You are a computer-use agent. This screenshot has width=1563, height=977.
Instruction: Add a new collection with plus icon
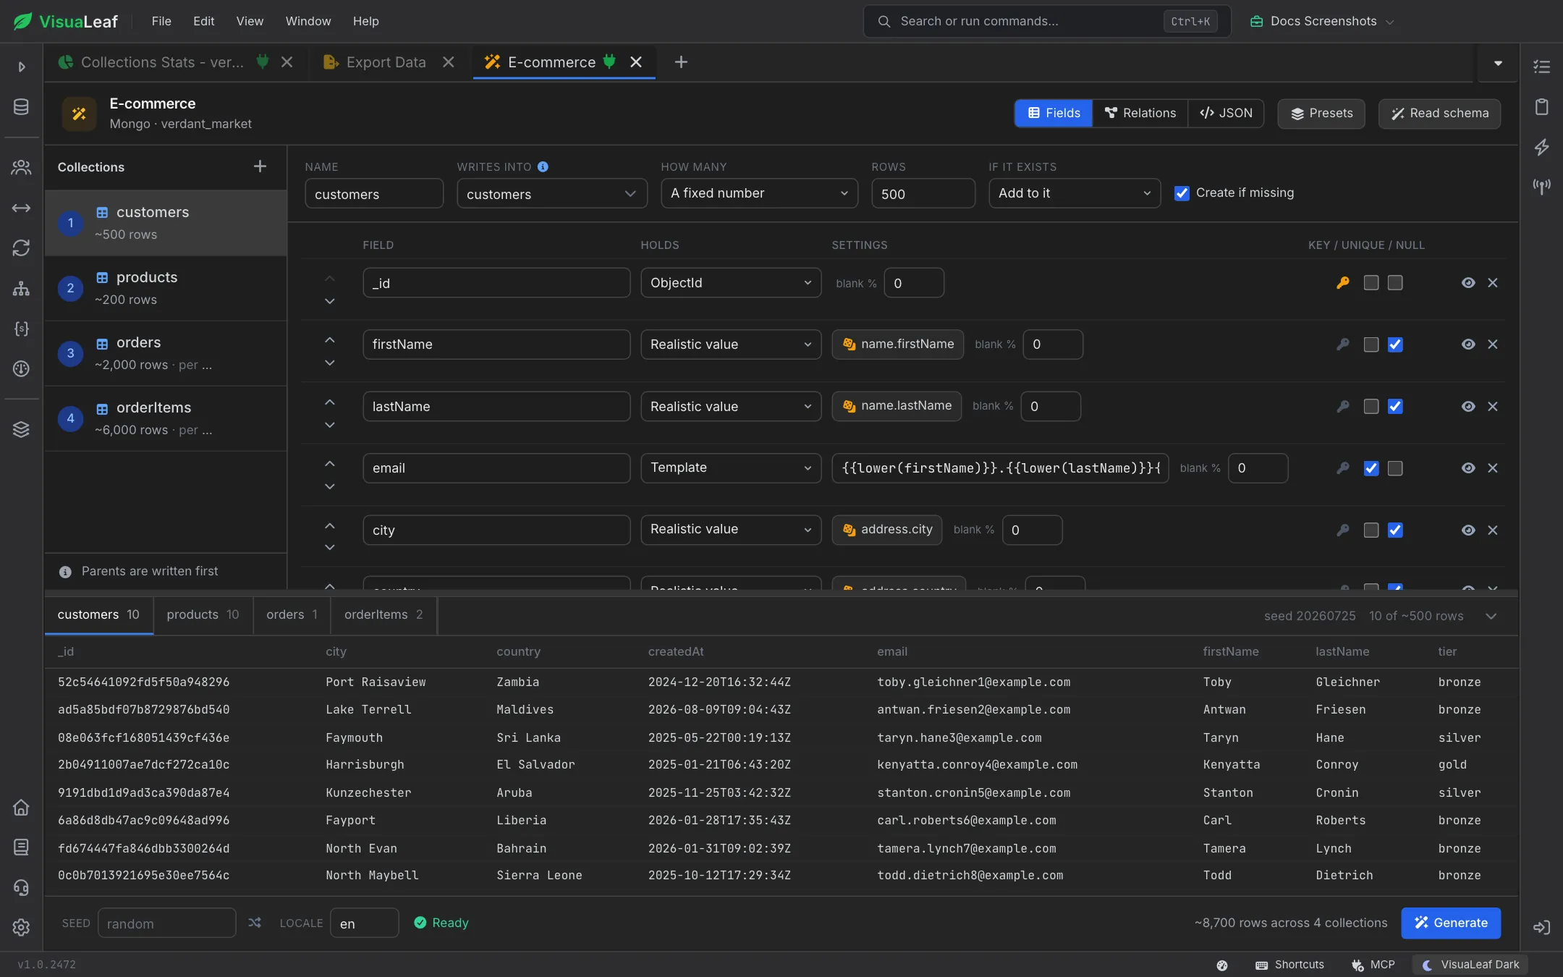tap(260, 166)
